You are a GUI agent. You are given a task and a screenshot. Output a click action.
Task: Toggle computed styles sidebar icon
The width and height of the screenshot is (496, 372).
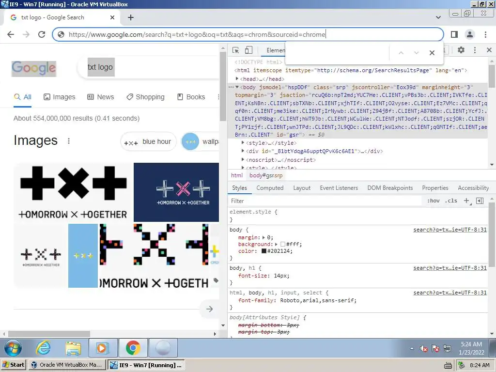[x=480, y=201]
